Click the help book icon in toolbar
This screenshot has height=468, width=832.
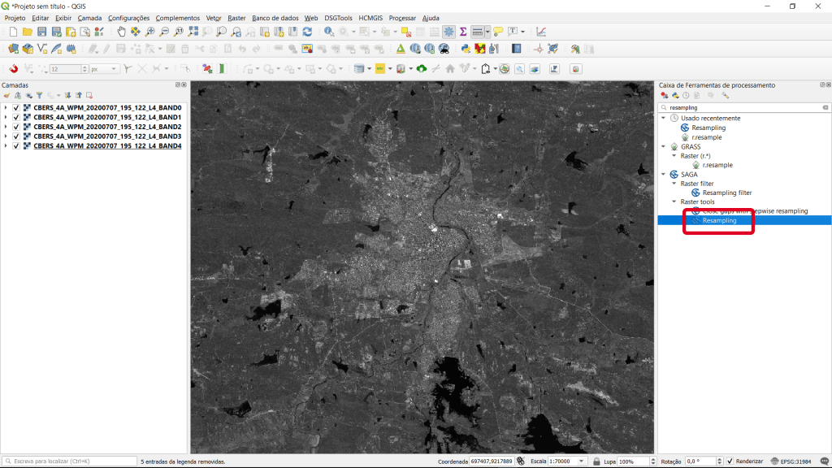click(516, 49)
